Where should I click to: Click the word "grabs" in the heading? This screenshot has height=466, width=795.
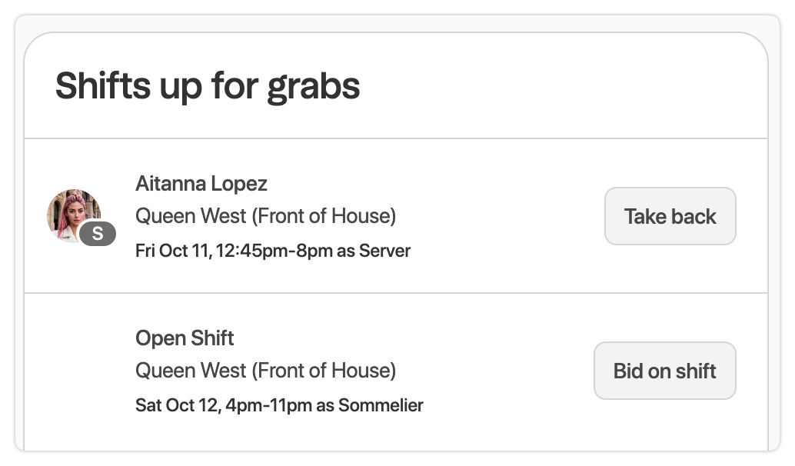coord(314,85)
